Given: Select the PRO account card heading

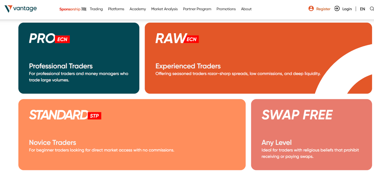Looking at the screenshot, I should (x=42, y=39).
